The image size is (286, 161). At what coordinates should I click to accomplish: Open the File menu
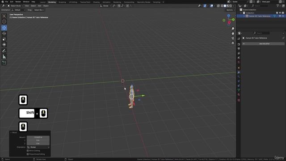tap(7, 2)
